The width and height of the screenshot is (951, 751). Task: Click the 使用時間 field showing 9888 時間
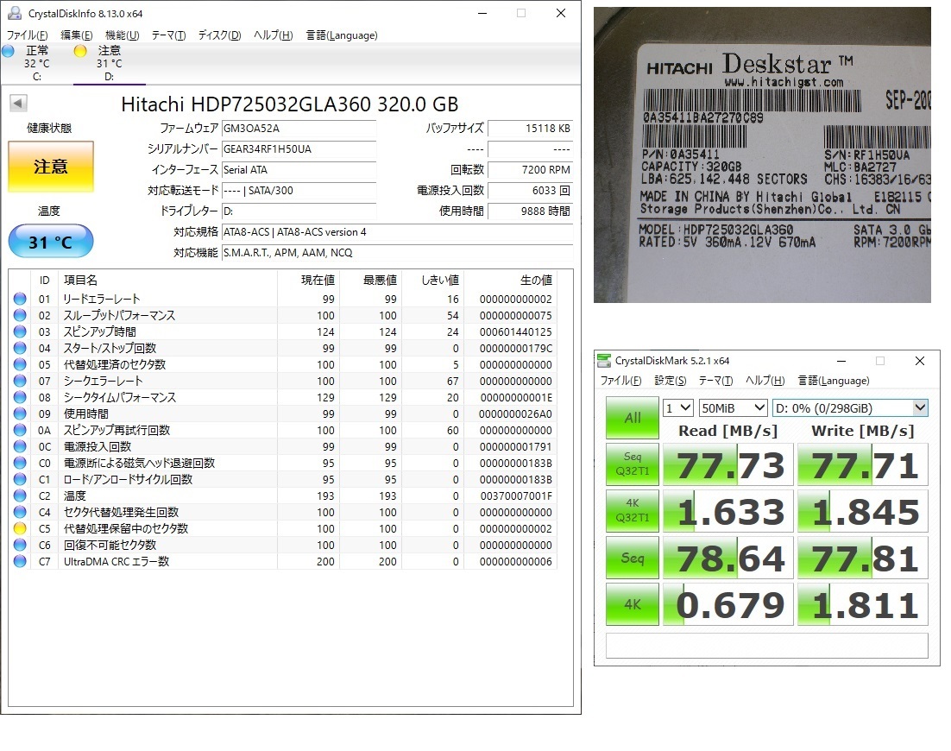tap(530, 211)
